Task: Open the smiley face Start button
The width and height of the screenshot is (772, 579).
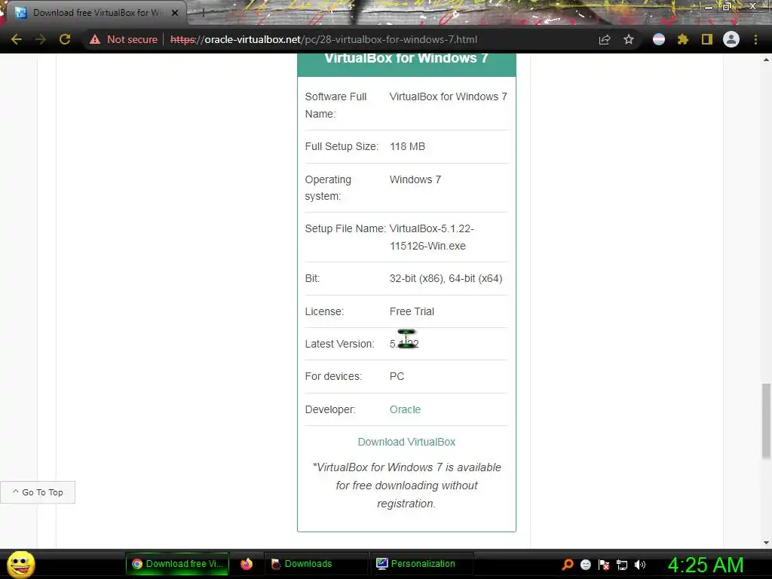Action: [20, 564]
